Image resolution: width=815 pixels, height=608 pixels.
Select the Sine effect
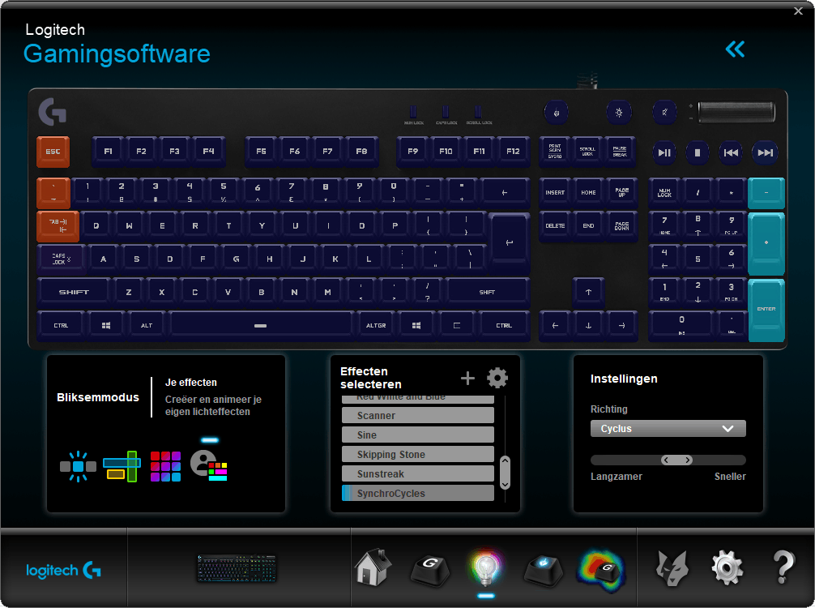[x=418, y=435]
